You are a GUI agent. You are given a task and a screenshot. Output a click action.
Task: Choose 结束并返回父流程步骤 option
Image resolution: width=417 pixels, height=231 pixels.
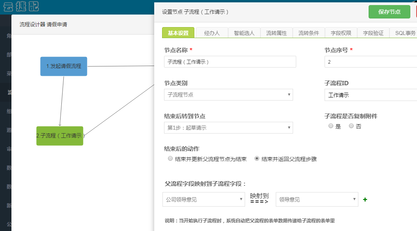pos(257,159)
